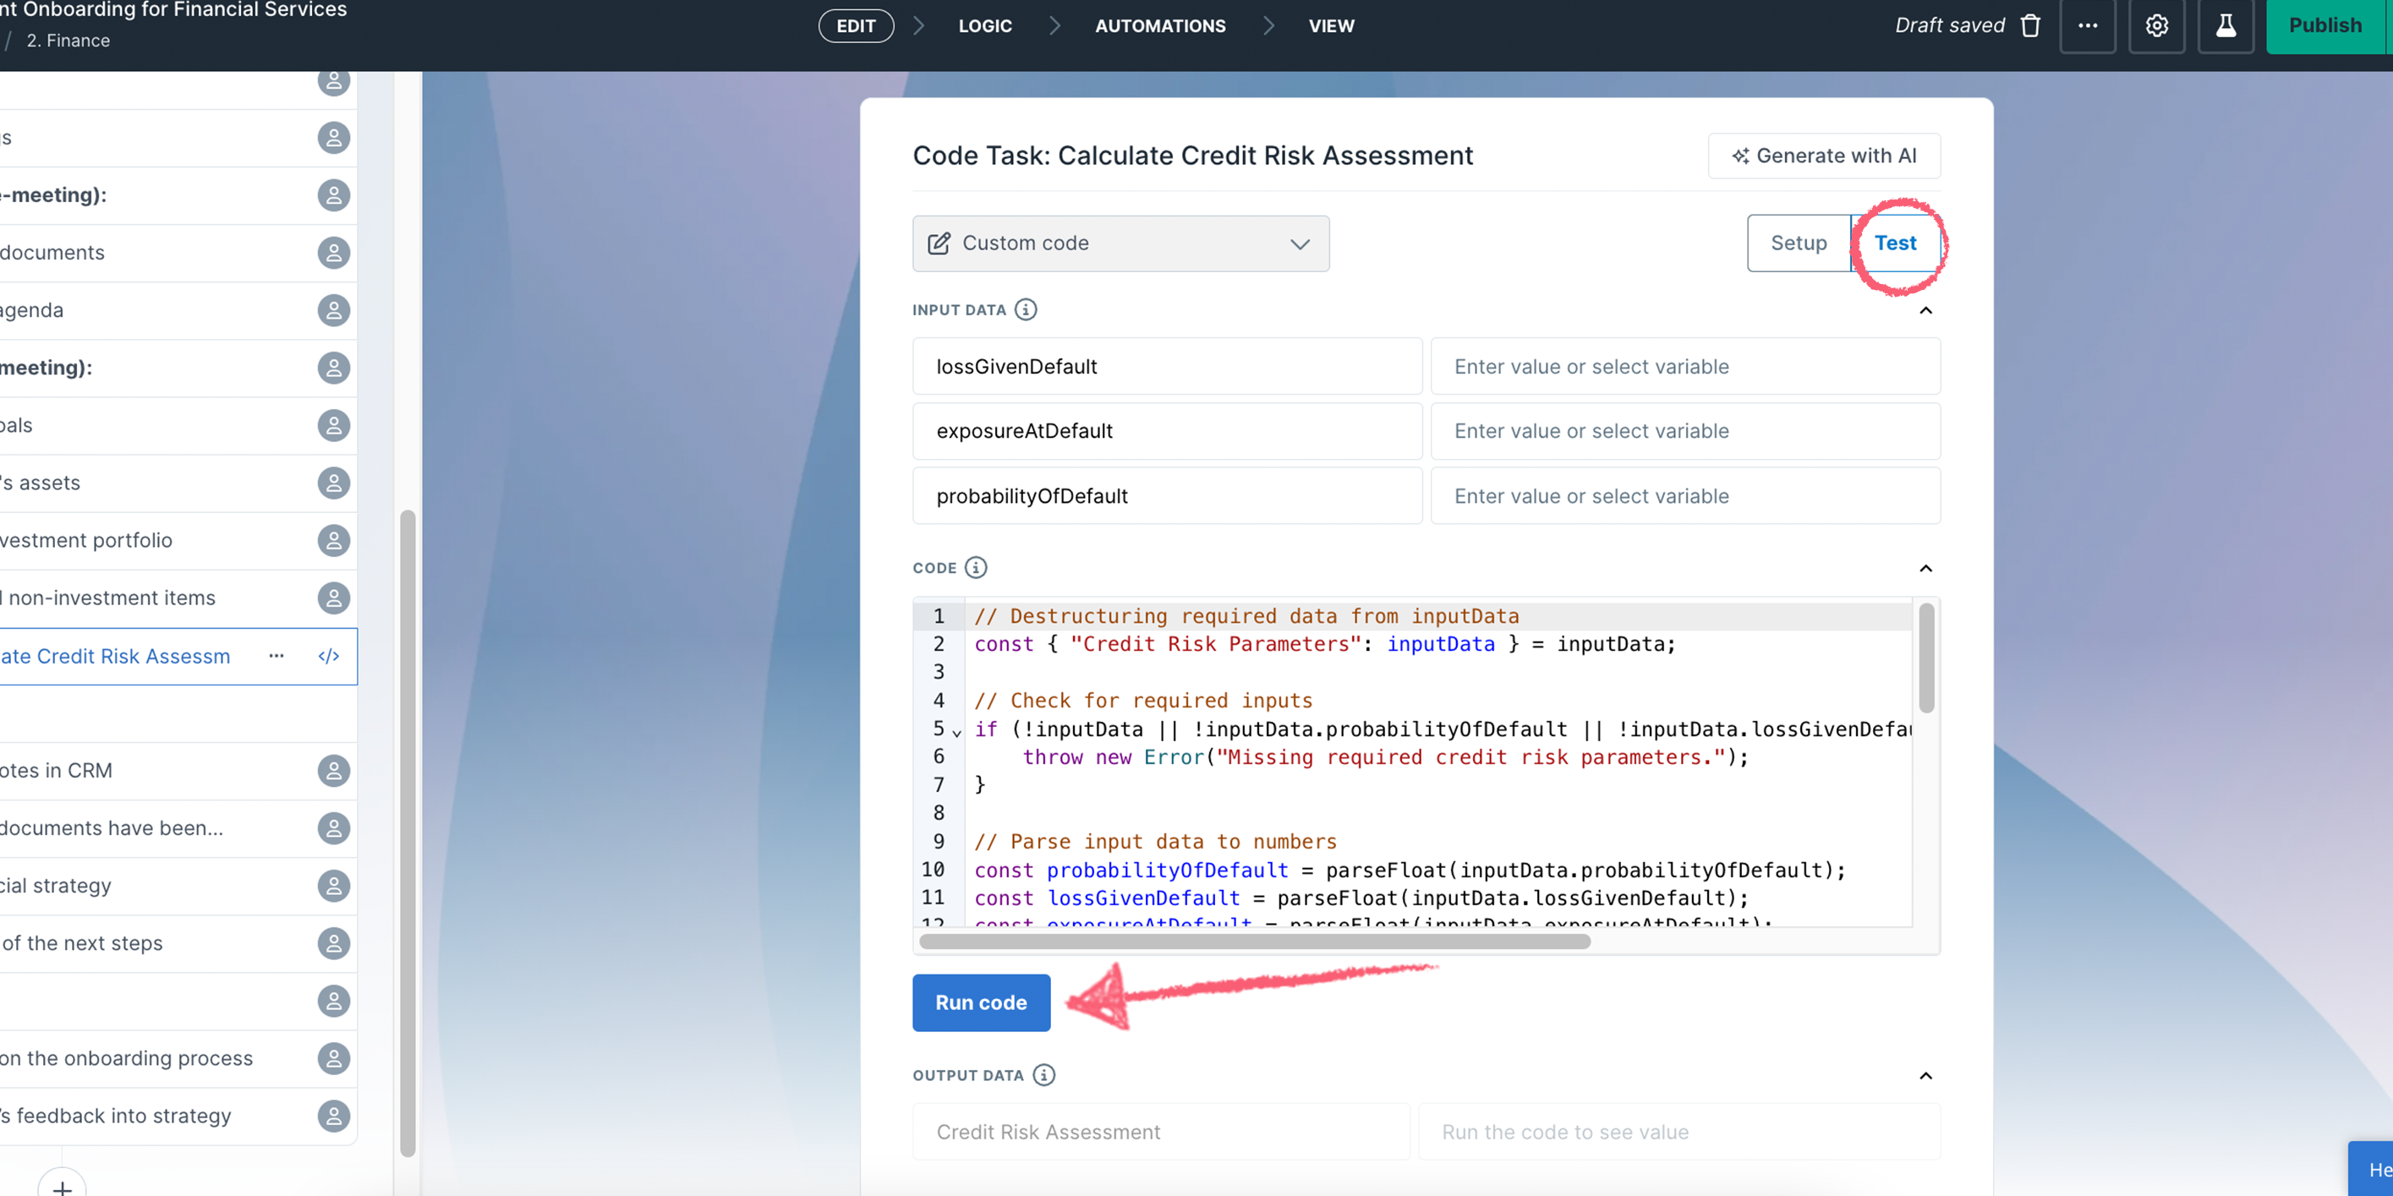Click assignee icon on vestment portfolio row
Image resolution: width=2393 pixels, height=1196 pixels.
(333, 540)
